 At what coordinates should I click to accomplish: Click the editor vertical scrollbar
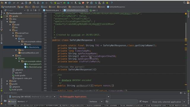[186, 30]
